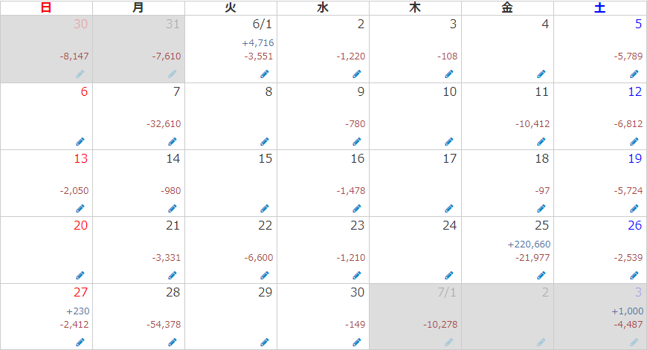647x350 pixels.
Task: Click the Sunday 日 column header
Action: pyautogui.click(x=46, y=7)
